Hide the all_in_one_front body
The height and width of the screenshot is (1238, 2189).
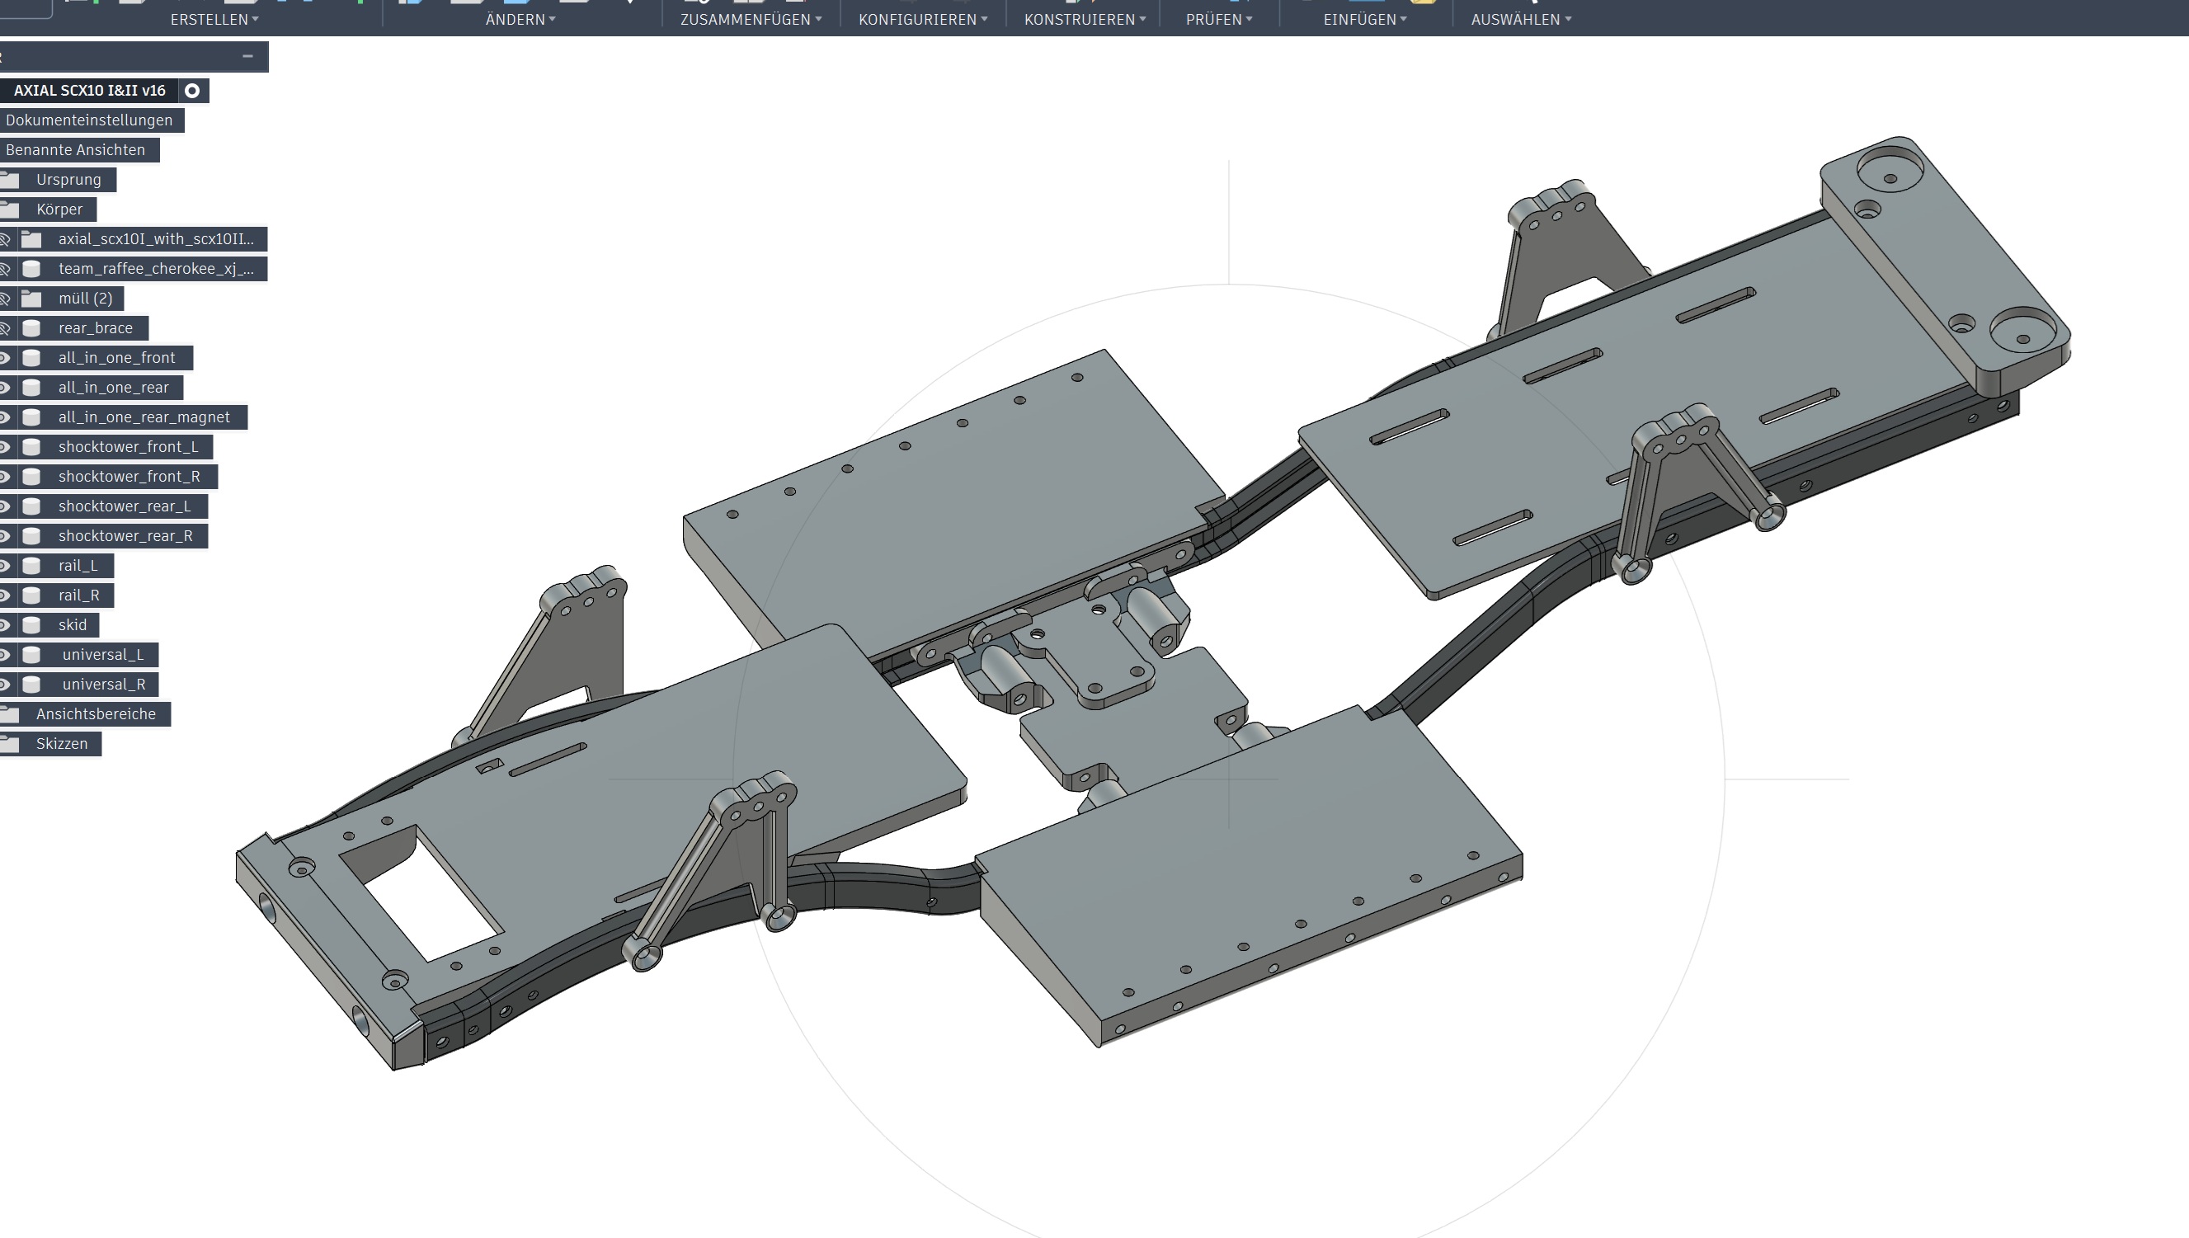5,358
